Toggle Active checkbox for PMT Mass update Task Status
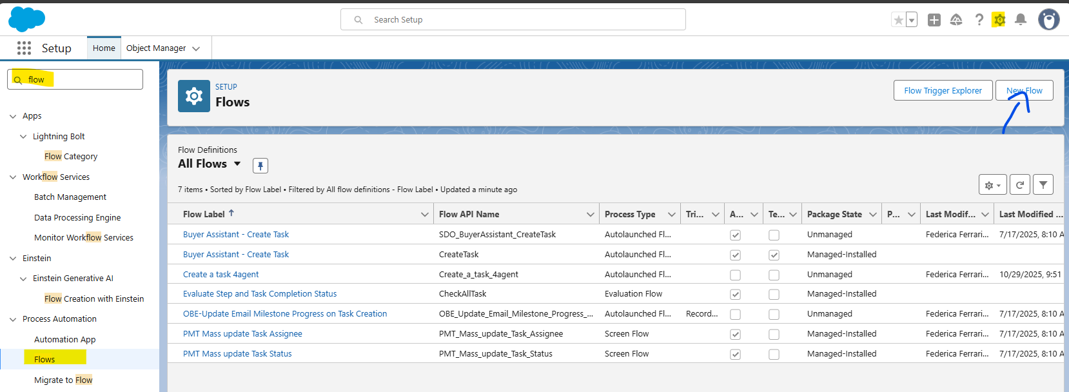This screenshot has width=1069, height=392. (x=735, y=354)
